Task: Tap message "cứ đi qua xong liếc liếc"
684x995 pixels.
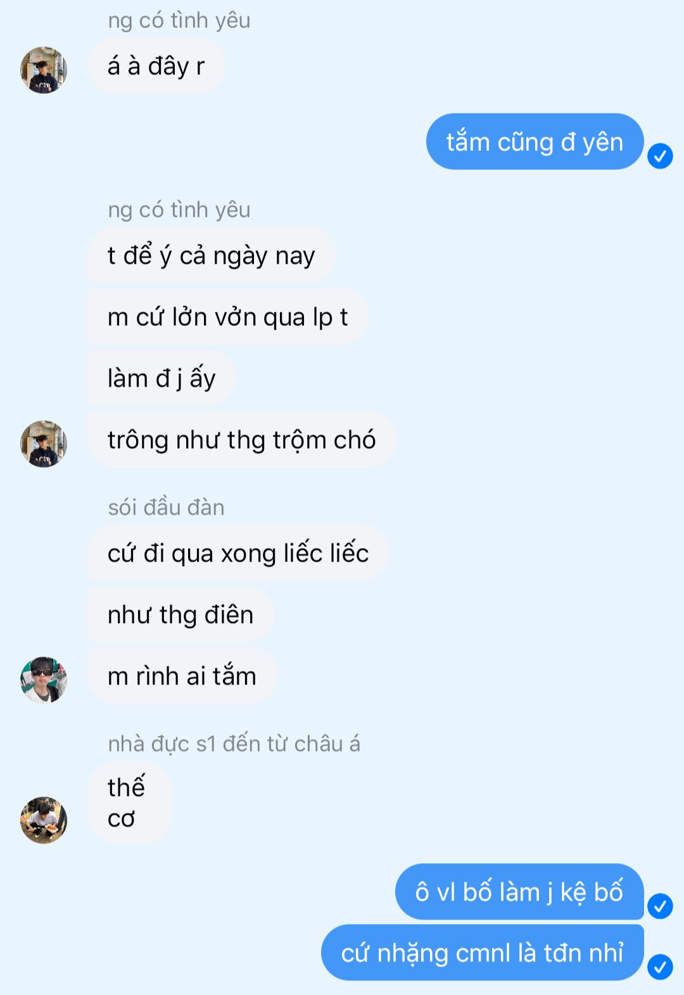Action: click(238, 553)
